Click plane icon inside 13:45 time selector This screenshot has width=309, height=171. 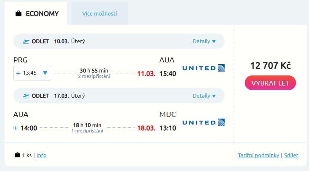(18, 73)
